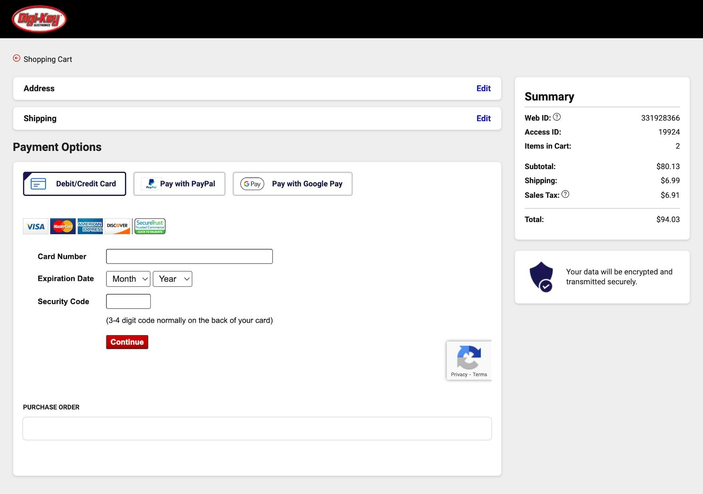
Task: Click the Sales Tax help question icon
Action: pos(565,194)
